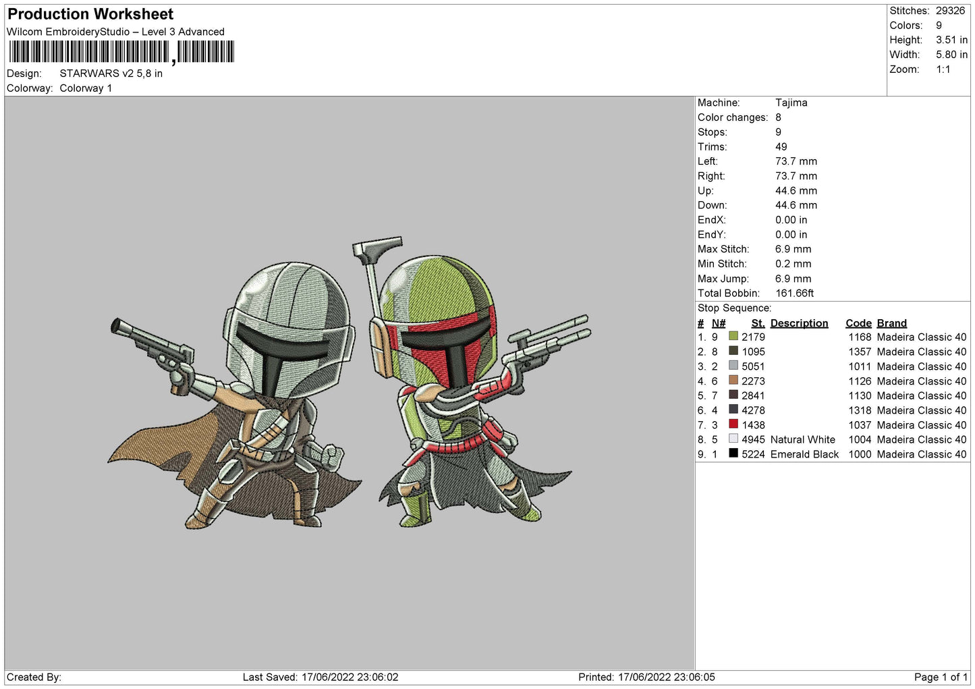Click the Description column header

(799, 323)
